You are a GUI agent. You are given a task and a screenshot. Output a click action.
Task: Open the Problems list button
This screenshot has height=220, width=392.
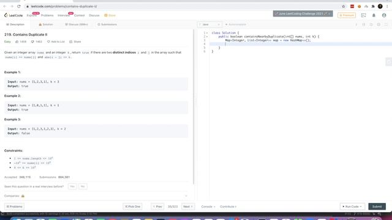(14, 207)
